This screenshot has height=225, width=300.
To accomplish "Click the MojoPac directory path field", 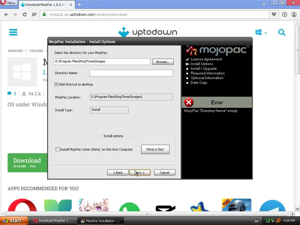I will coord(102,62).
